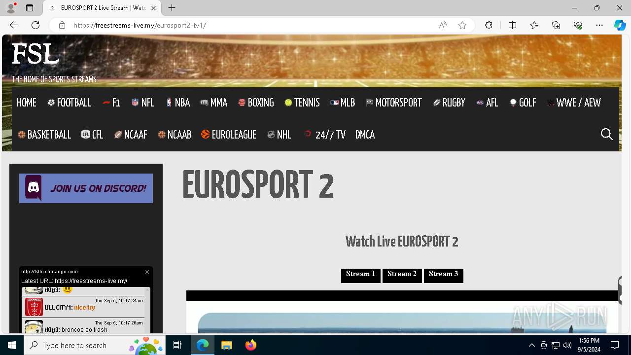Click the browser Back arrow
The image size is (631, 355).
14,25
